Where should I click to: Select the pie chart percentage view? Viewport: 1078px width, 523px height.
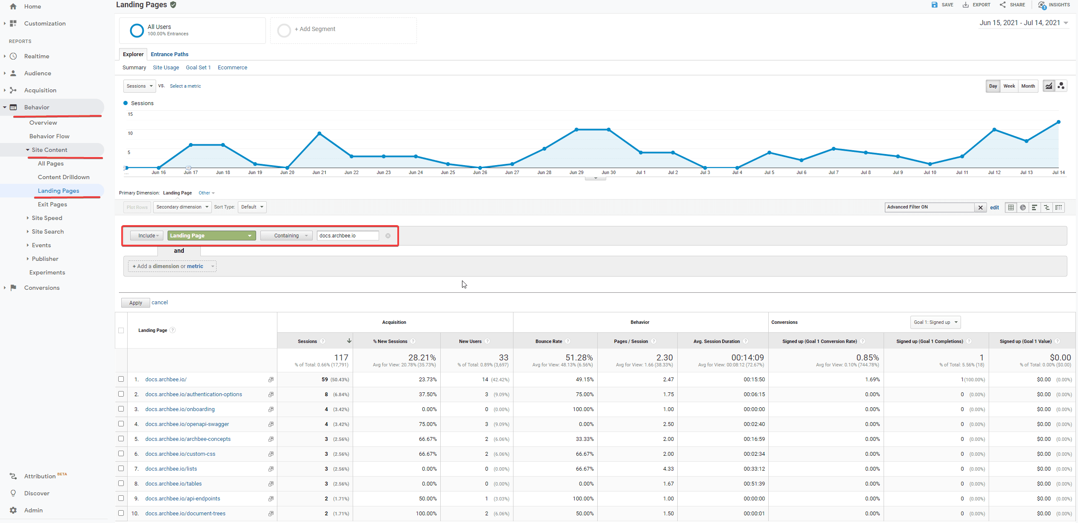point(1023,207)
